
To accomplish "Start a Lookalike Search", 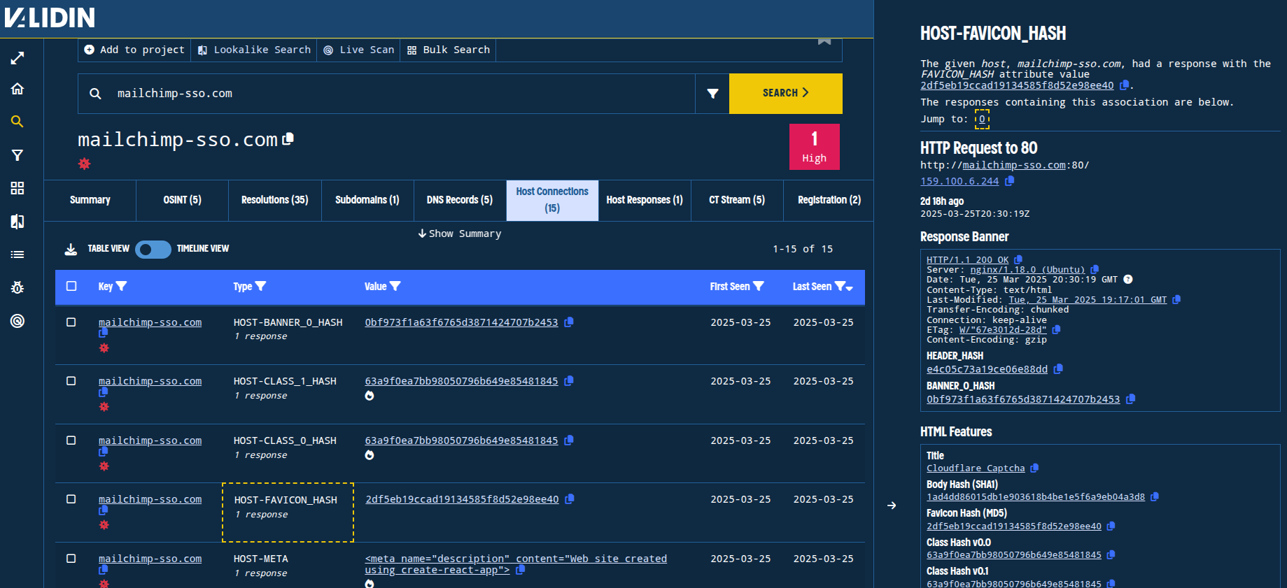I will click(x=254, y=50).
